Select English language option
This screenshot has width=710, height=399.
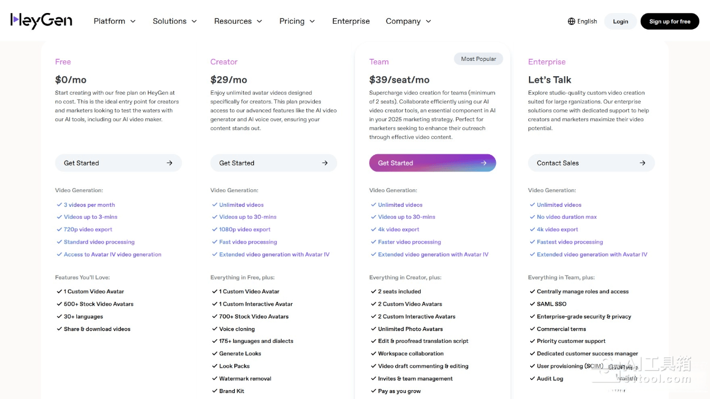coord(587,21)
